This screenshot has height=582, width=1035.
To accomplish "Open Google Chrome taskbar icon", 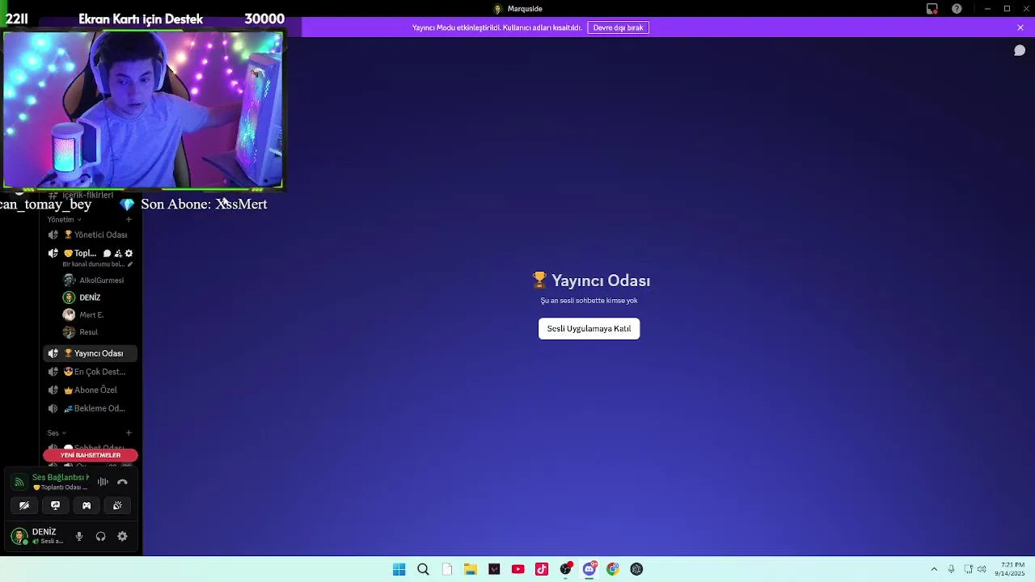I will [x=613, y=569].
